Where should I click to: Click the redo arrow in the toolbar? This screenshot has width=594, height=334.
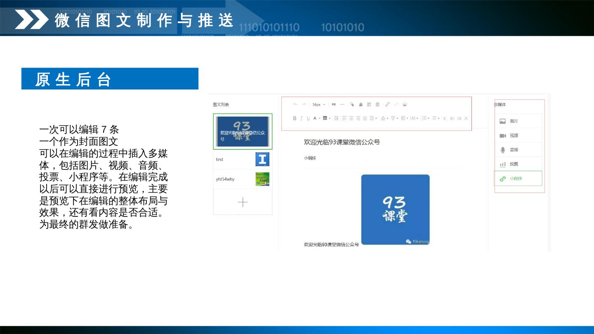coord(304,105)
